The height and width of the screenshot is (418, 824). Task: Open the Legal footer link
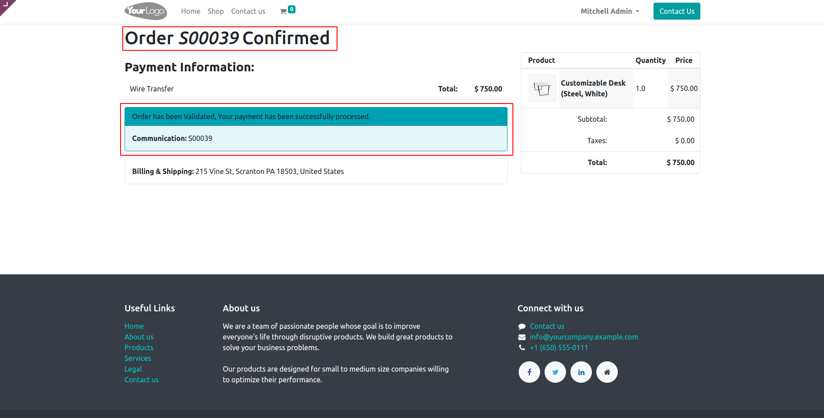pyautogui.click(x=133, y=369)
